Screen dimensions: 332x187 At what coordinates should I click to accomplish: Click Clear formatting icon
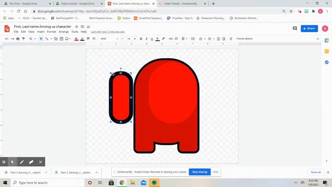231,39
